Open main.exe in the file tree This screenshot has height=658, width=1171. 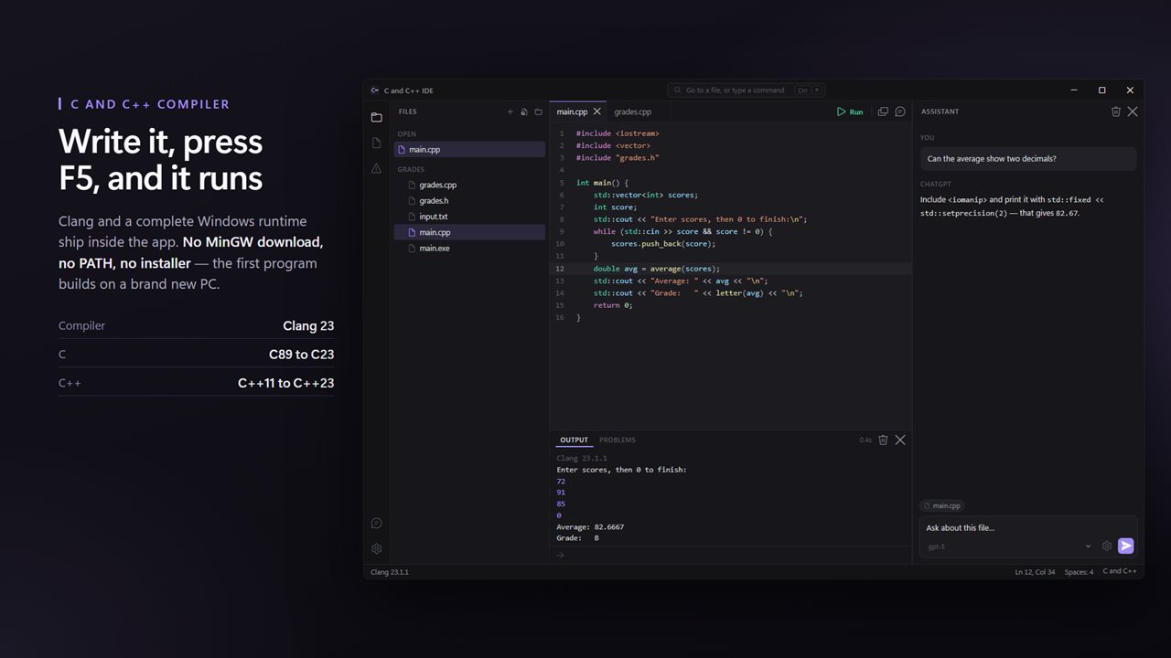(x=469, y=249)
